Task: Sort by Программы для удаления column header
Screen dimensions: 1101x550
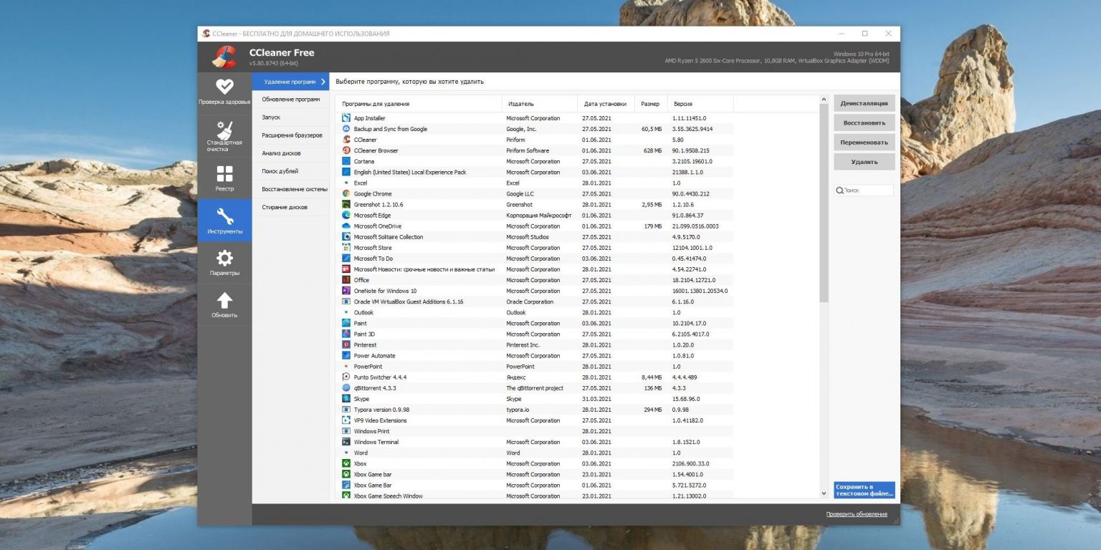Action: point(419,104)
